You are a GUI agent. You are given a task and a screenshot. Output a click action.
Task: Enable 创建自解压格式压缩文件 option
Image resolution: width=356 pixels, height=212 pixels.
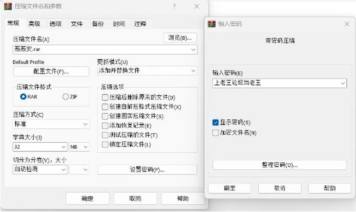[105, 107]
